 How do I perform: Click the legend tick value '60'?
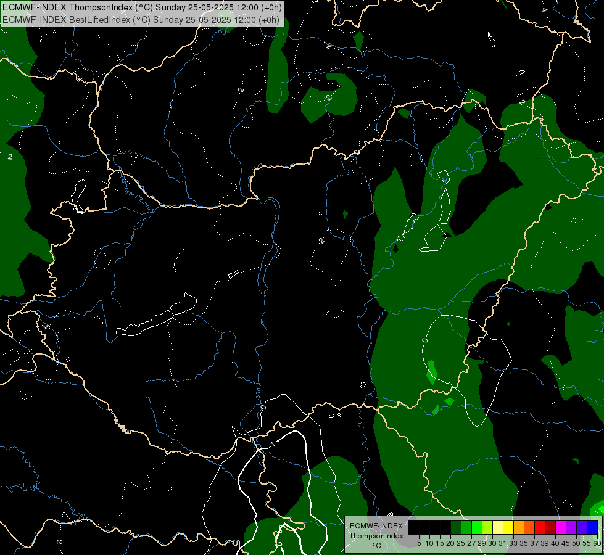(x=597, y=543)
